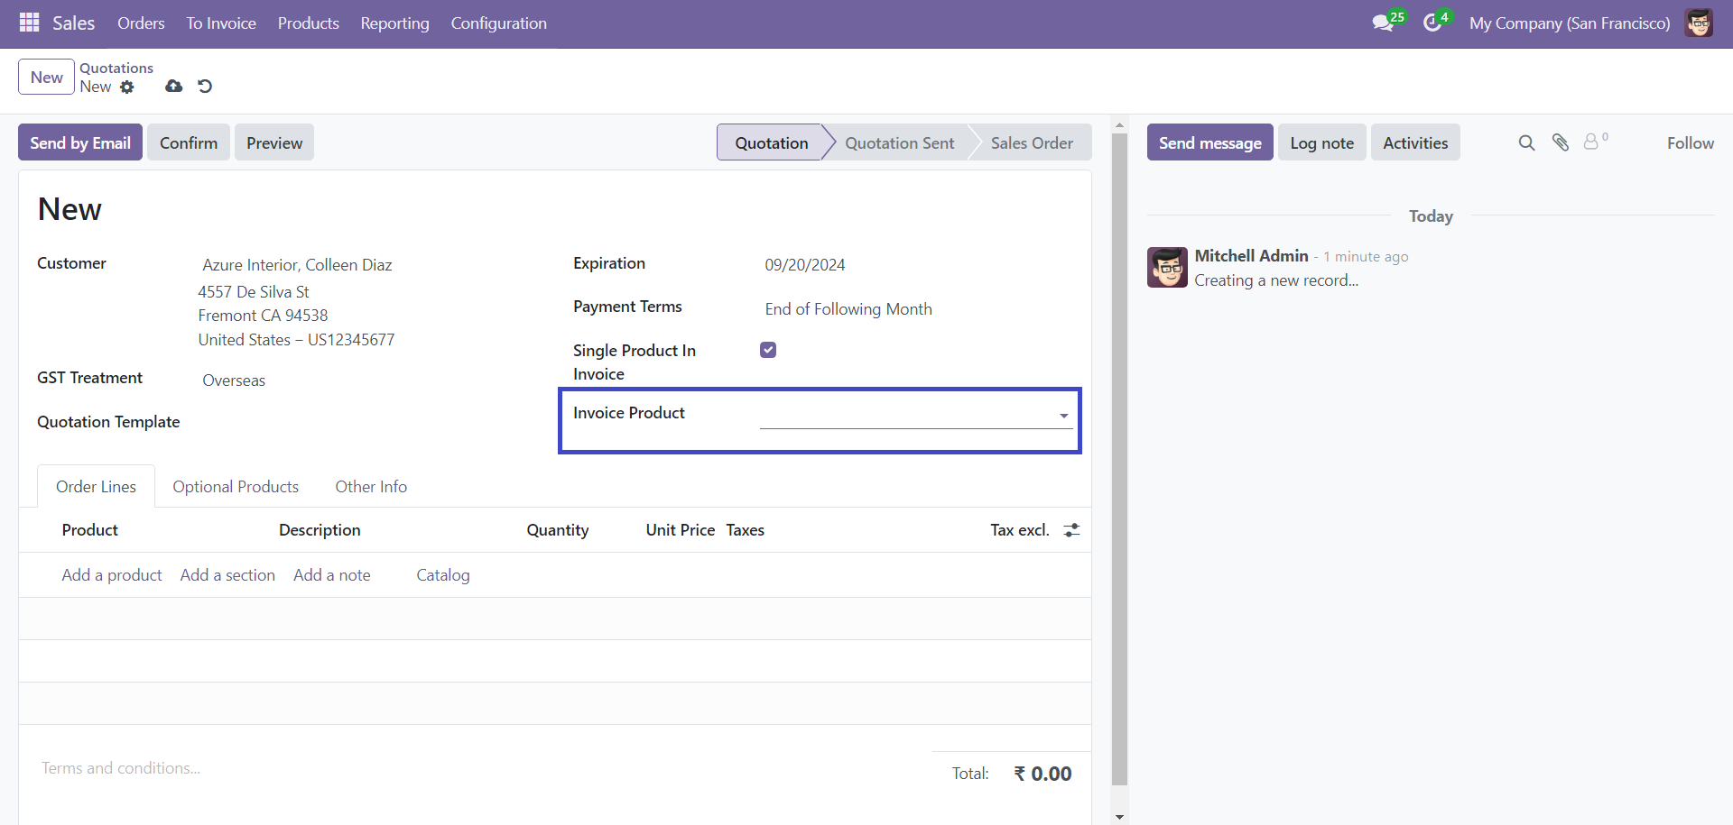
Task: Click the form vertical scrollbar
Action: click(1119, 460)
